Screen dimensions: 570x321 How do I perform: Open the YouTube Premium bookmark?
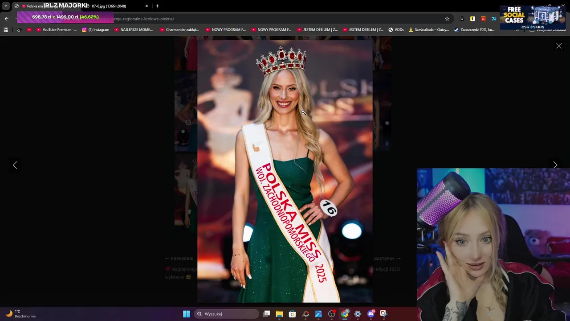(x=57, y=30)
